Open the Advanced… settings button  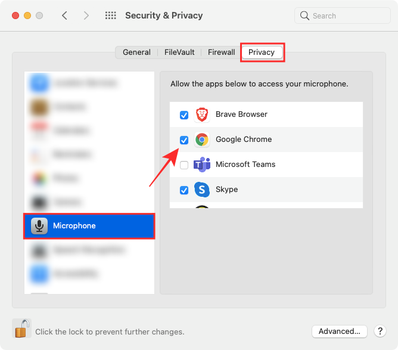(x=339, y=332)
